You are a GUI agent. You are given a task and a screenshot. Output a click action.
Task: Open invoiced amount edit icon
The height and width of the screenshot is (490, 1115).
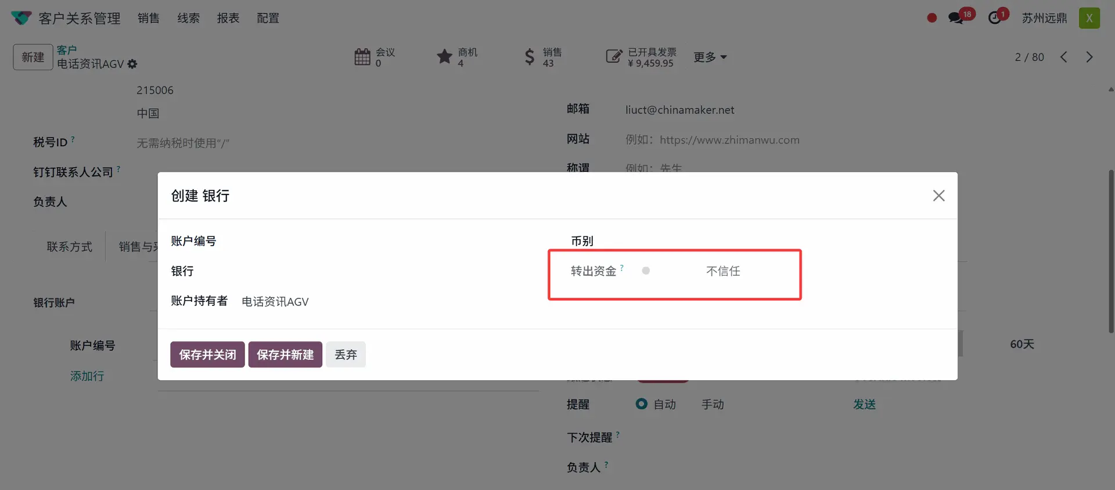[613, 57]
